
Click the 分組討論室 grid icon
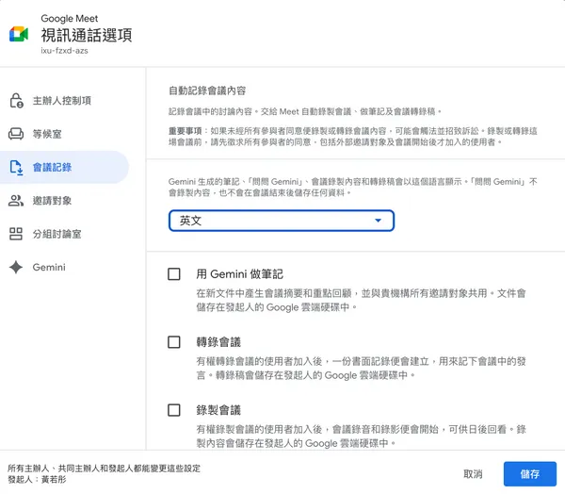(16, 234)
